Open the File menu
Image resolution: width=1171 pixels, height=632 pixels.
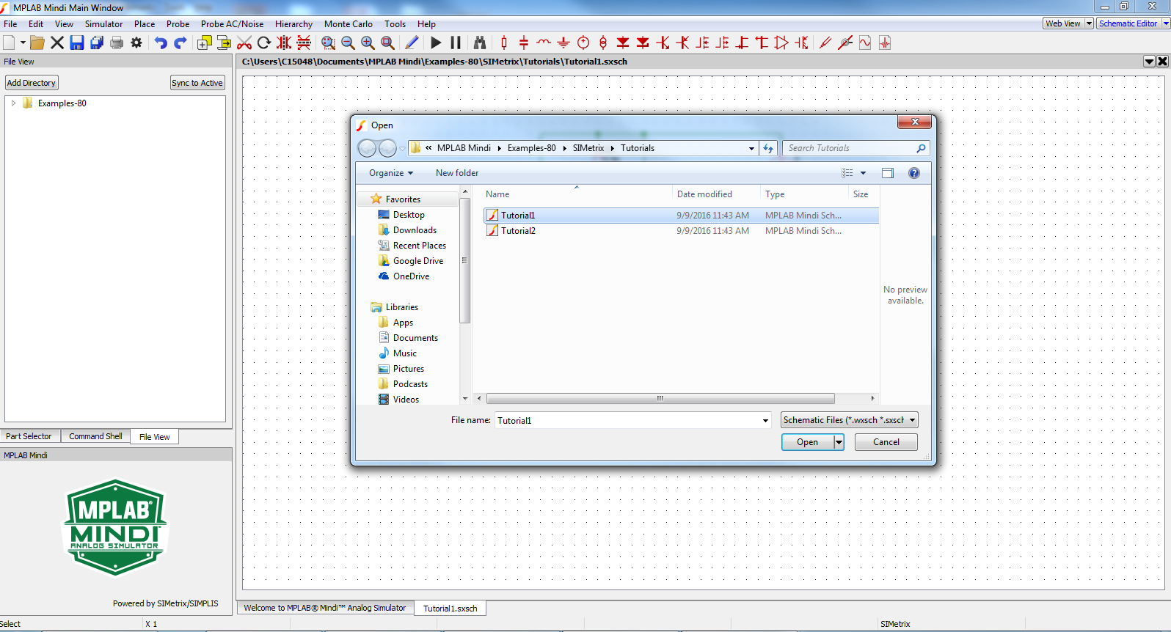coord(10,24)
